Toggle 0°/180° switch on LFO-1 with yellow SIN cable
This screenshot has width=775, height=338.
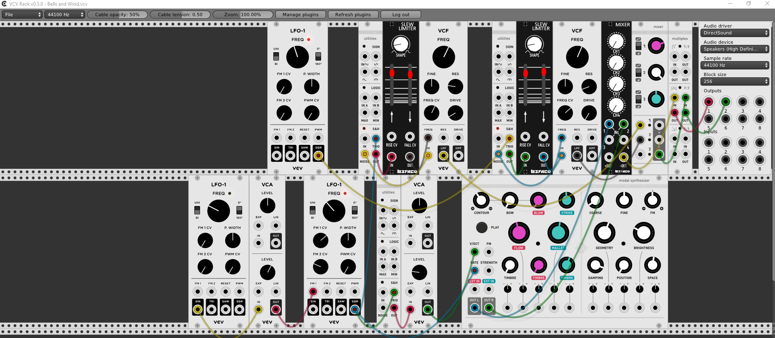(239, 210)
